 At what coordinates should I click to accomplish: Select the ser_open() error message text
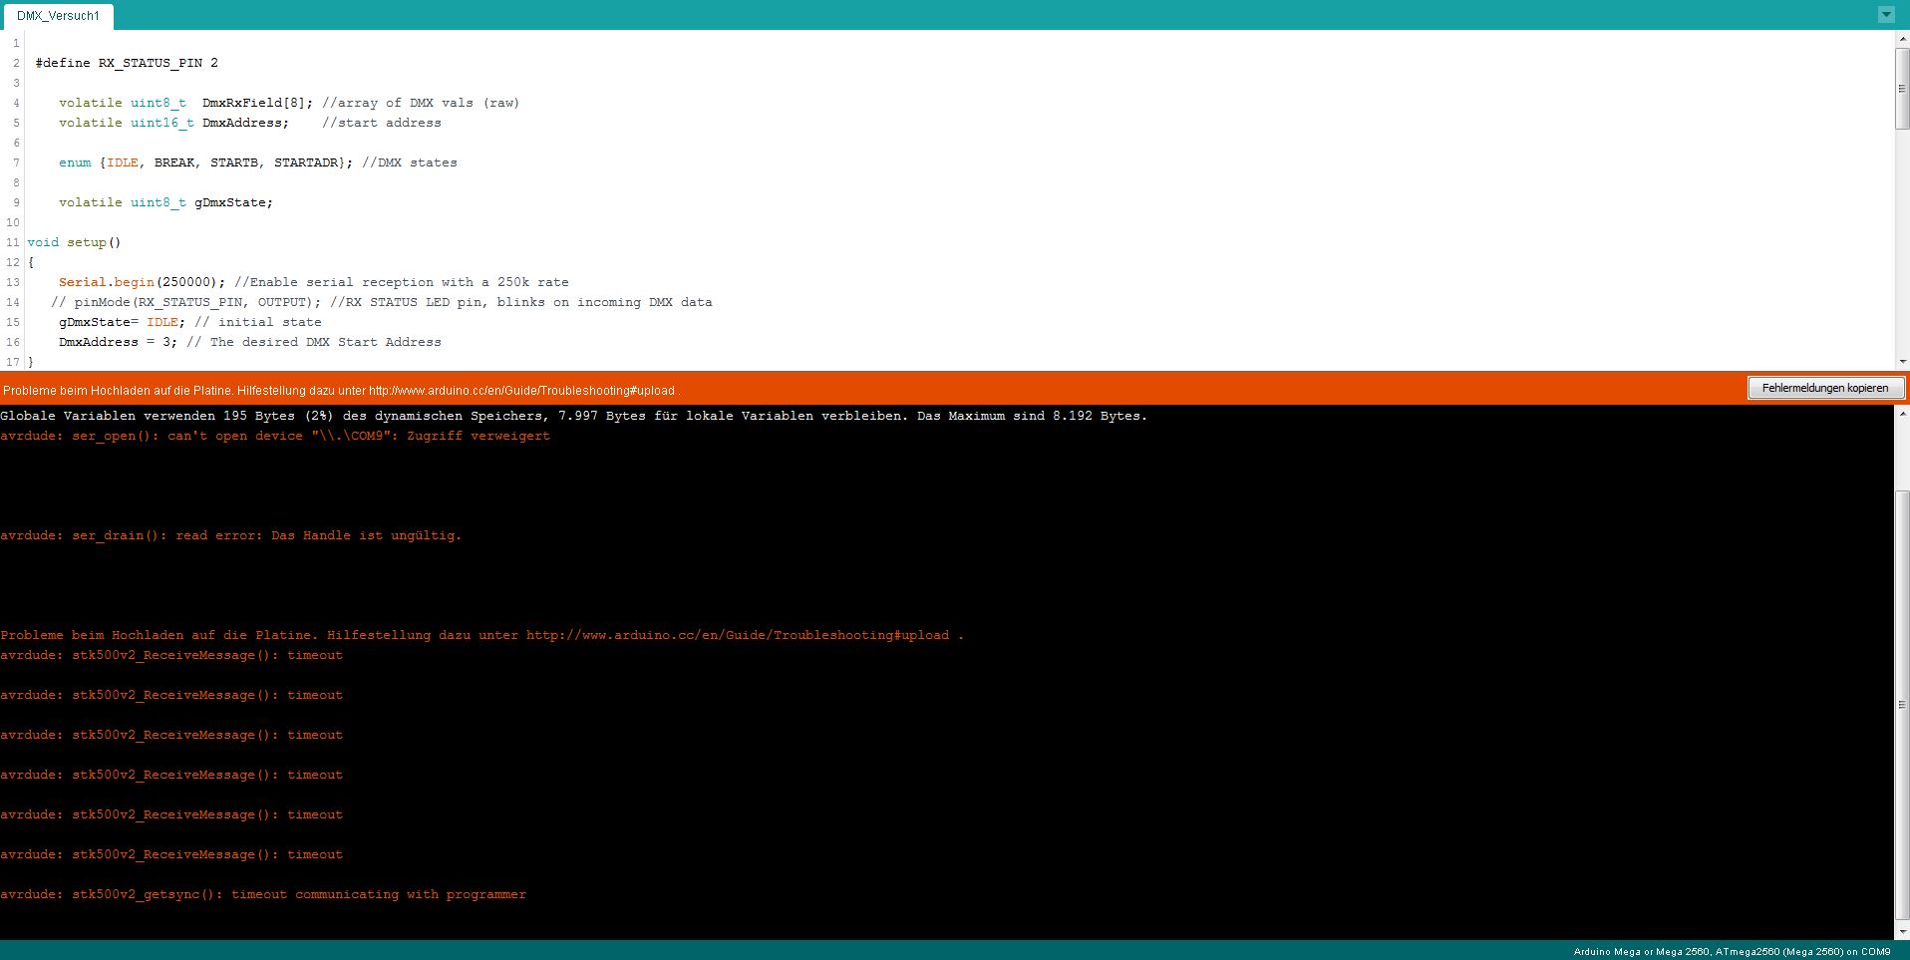point(274,436)
